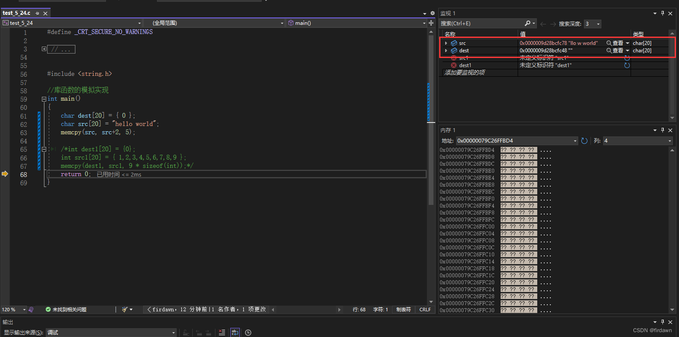Navigate back in Watch search results
This screenshot has width=679, height=337.
[543, 24]
